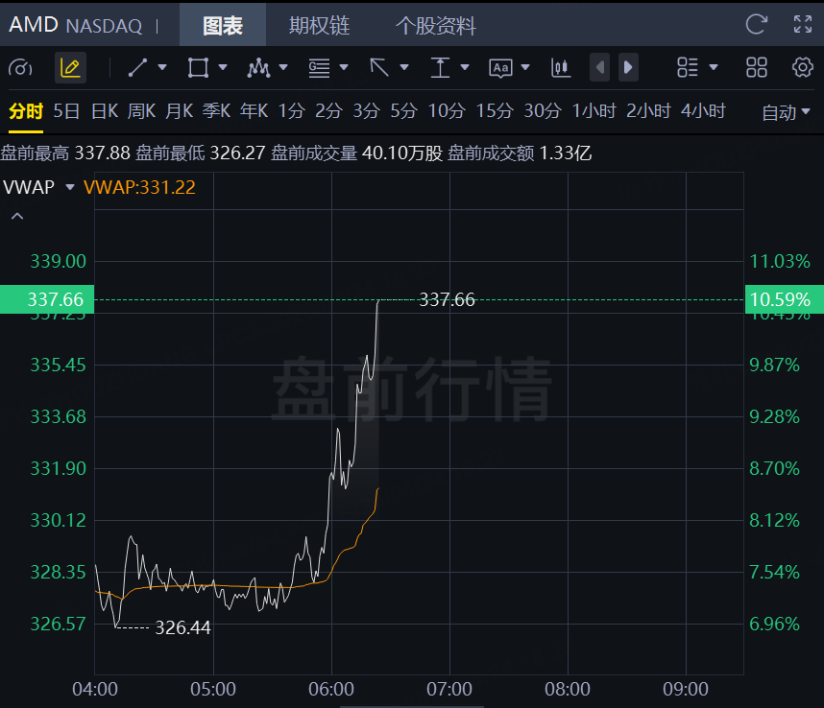Select the line drawing tool
Viewport: 824px width, 708px height.
point(137,68)
